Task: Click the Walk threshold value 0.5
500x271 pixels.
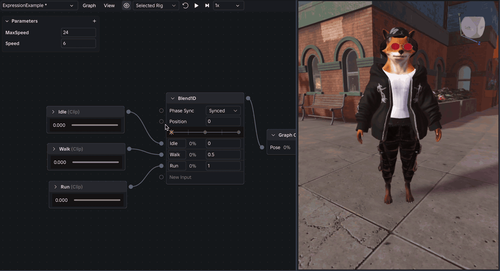Action: (223, 155)
